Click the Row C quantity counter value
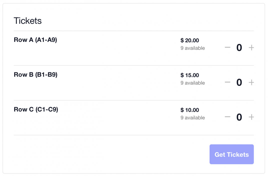This screenshot has height=177, width=268. [239, 117]
